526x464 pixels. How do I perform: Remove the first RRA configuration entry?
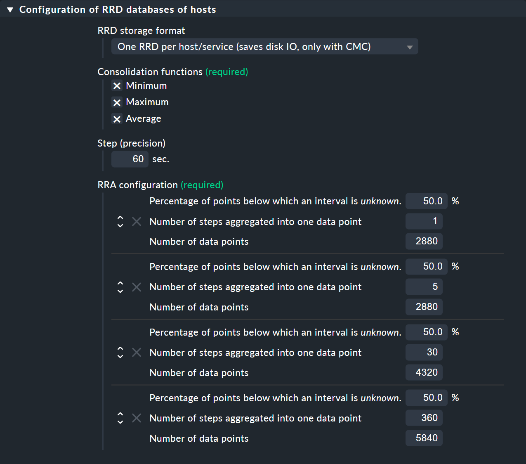point(137,222)
